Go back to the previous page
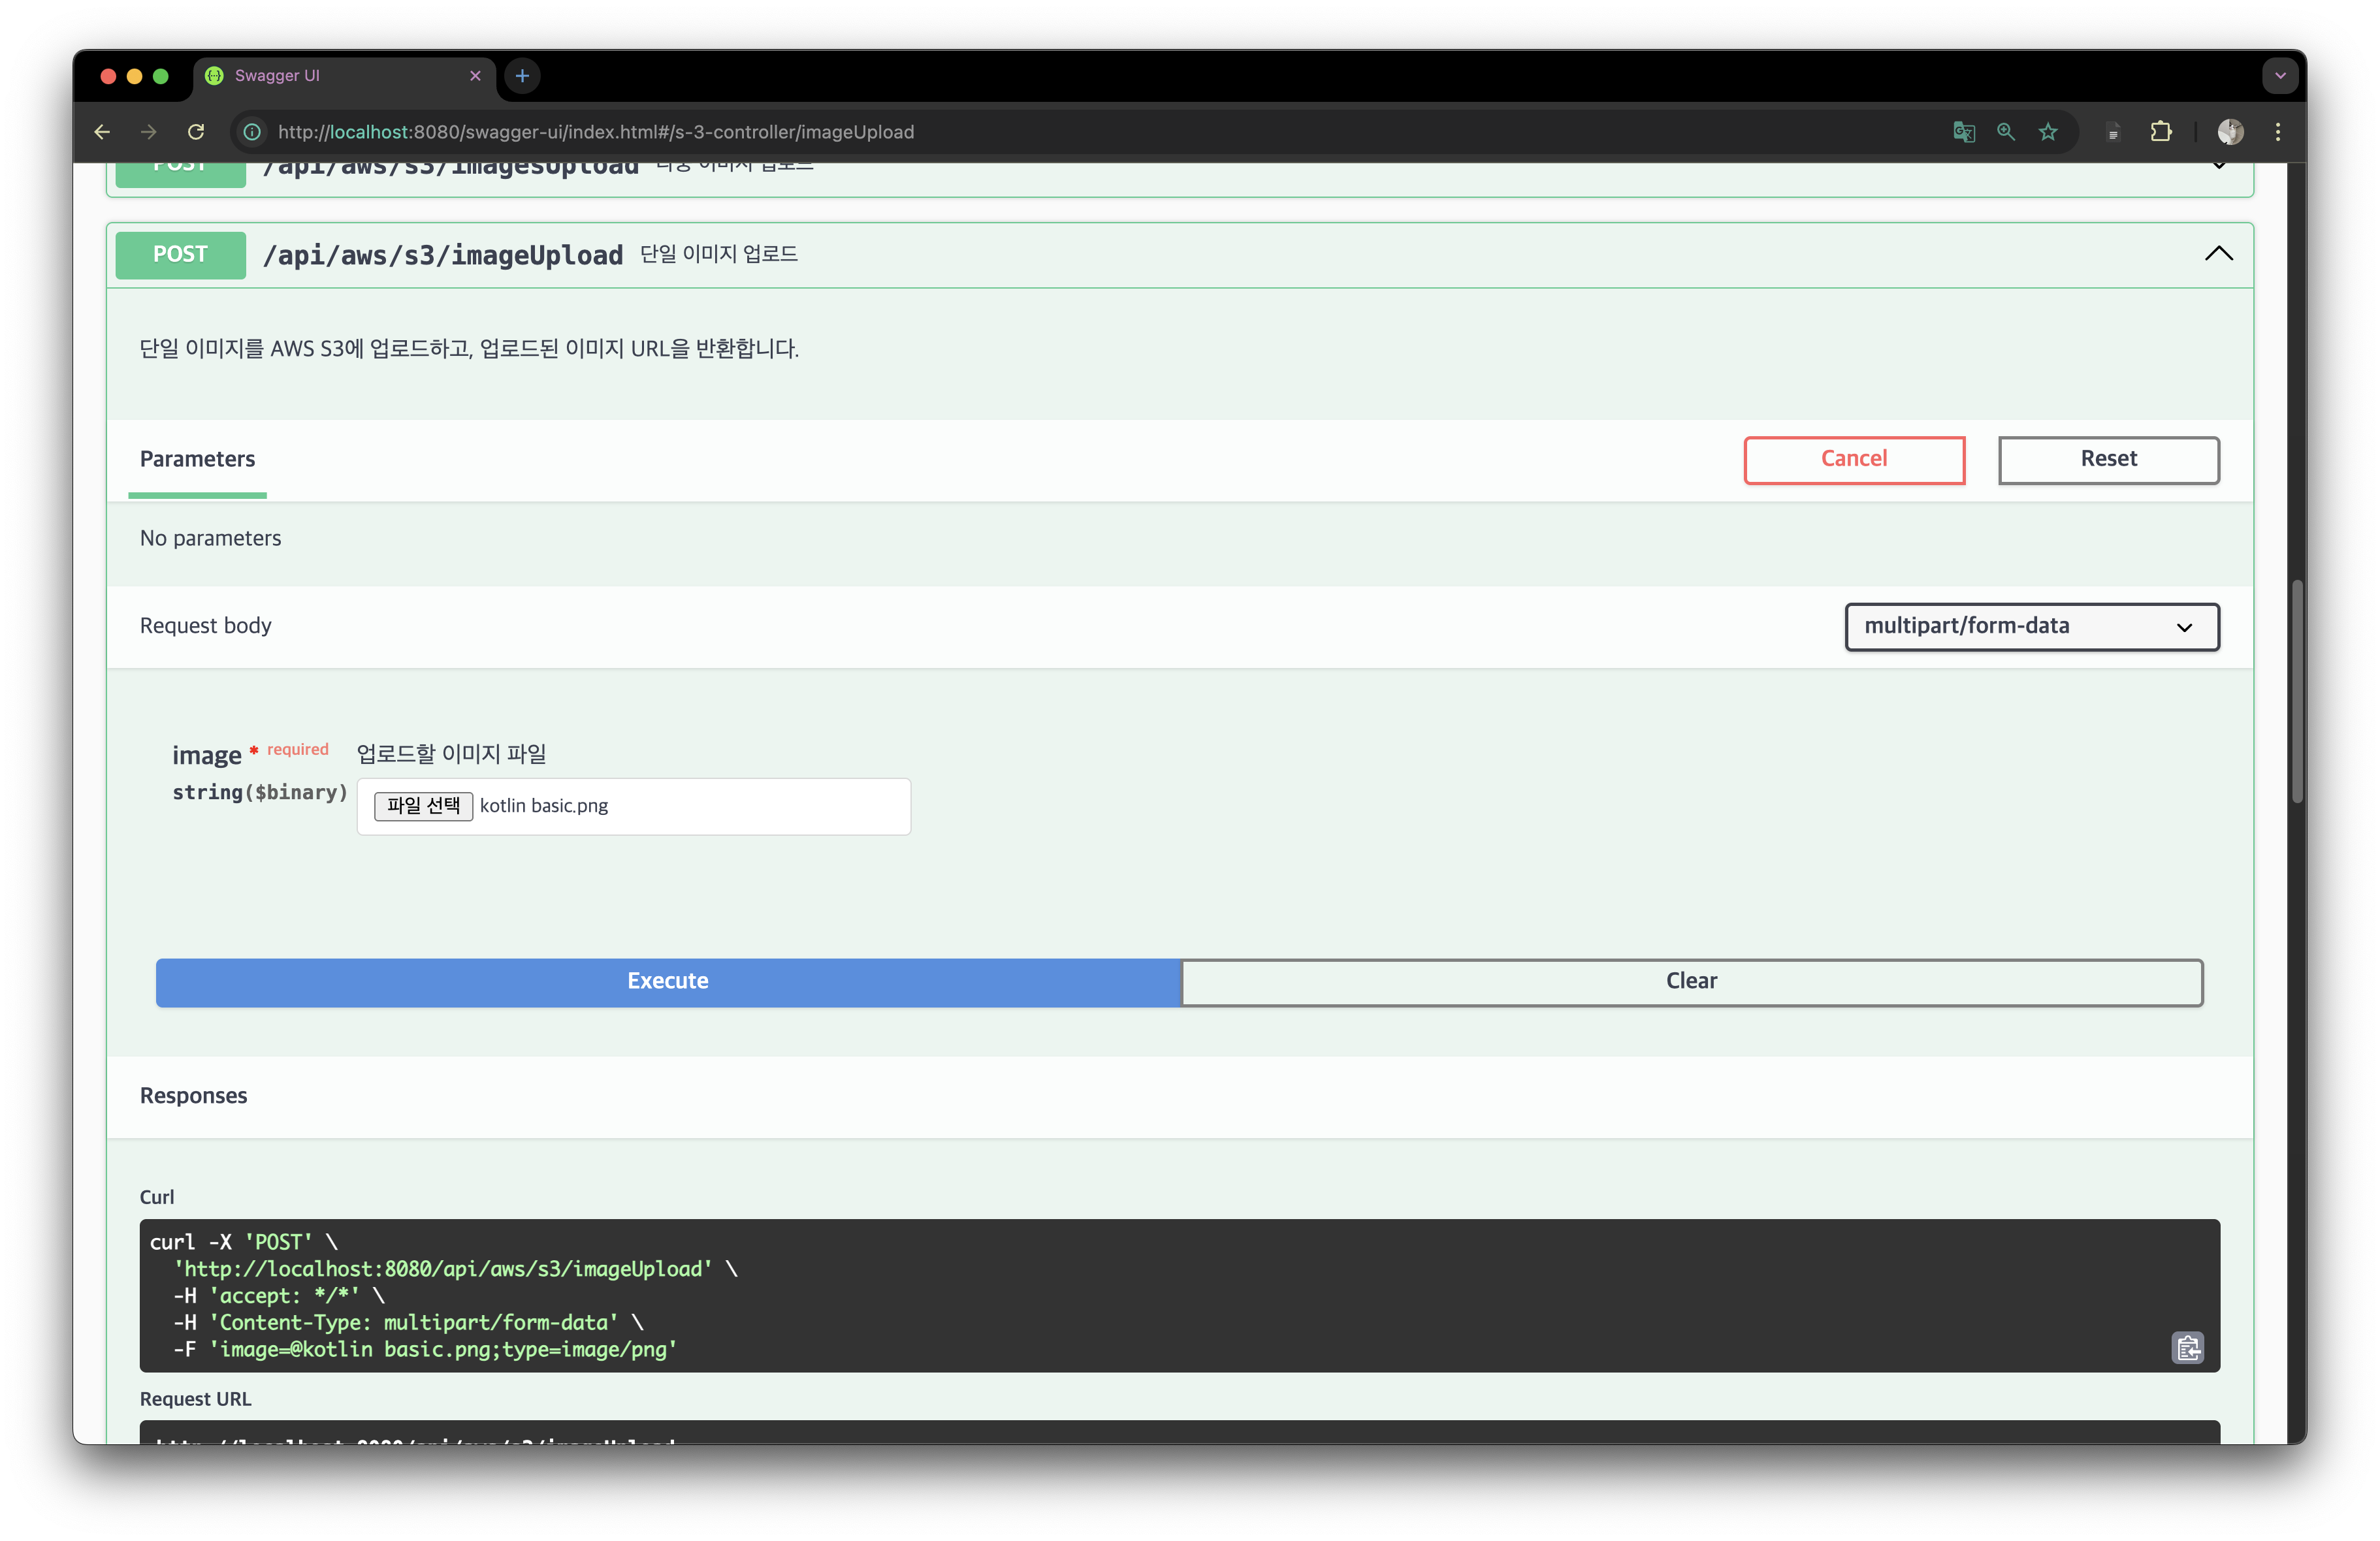This screenshot has height=1541, width=2380. (102, 132)
